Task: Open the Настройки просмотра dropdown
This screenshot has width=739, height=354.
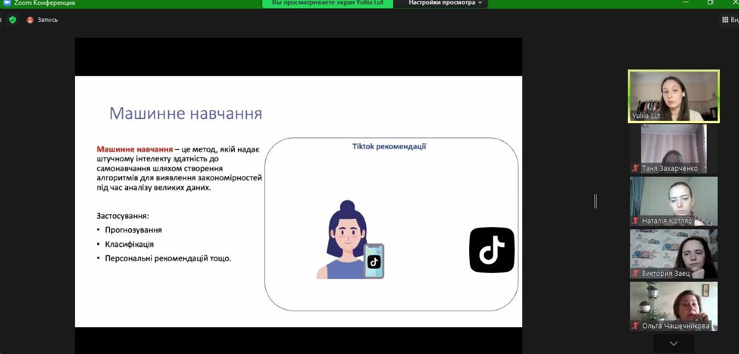Action: pyautogui.click(x=445, y=3)
